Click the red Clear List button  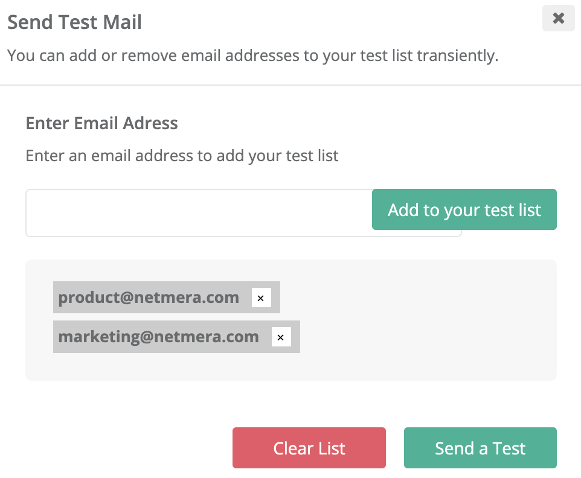pos(309,448)
